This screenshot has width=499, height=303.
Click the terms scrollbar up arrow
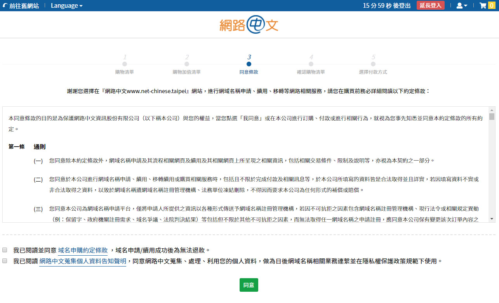(492, 110)
